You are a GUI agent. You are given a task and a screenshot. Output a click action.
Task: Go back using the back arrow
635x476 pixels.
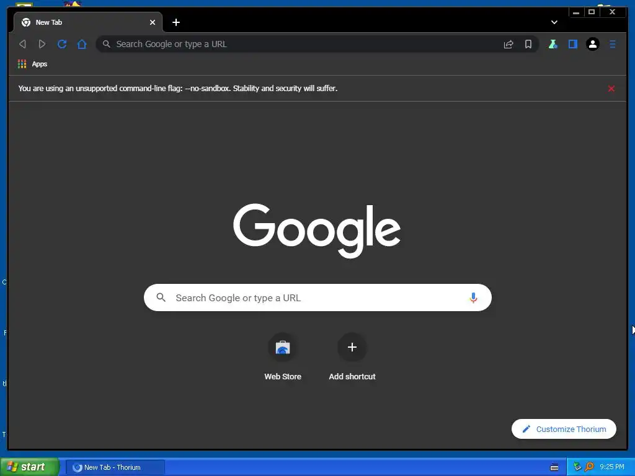coord(23,44)
